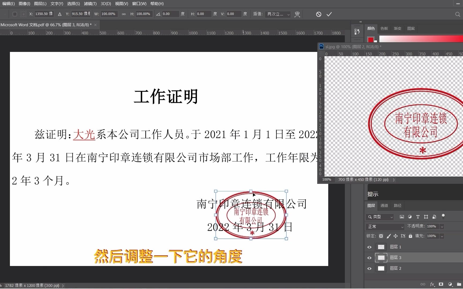Open the 文字(Y) menu

click(57, 4)
